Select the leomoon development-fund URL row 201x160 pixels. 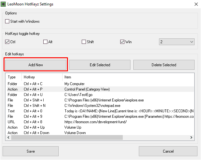[100, 122]
